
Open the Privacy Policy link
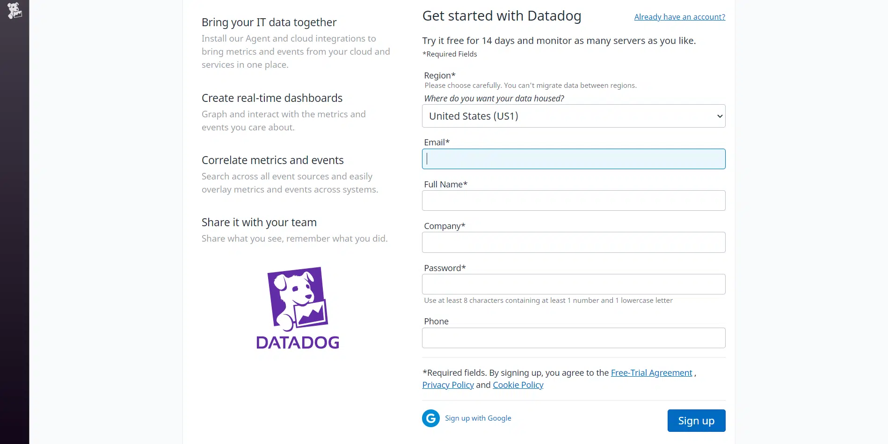click(448, 385)
